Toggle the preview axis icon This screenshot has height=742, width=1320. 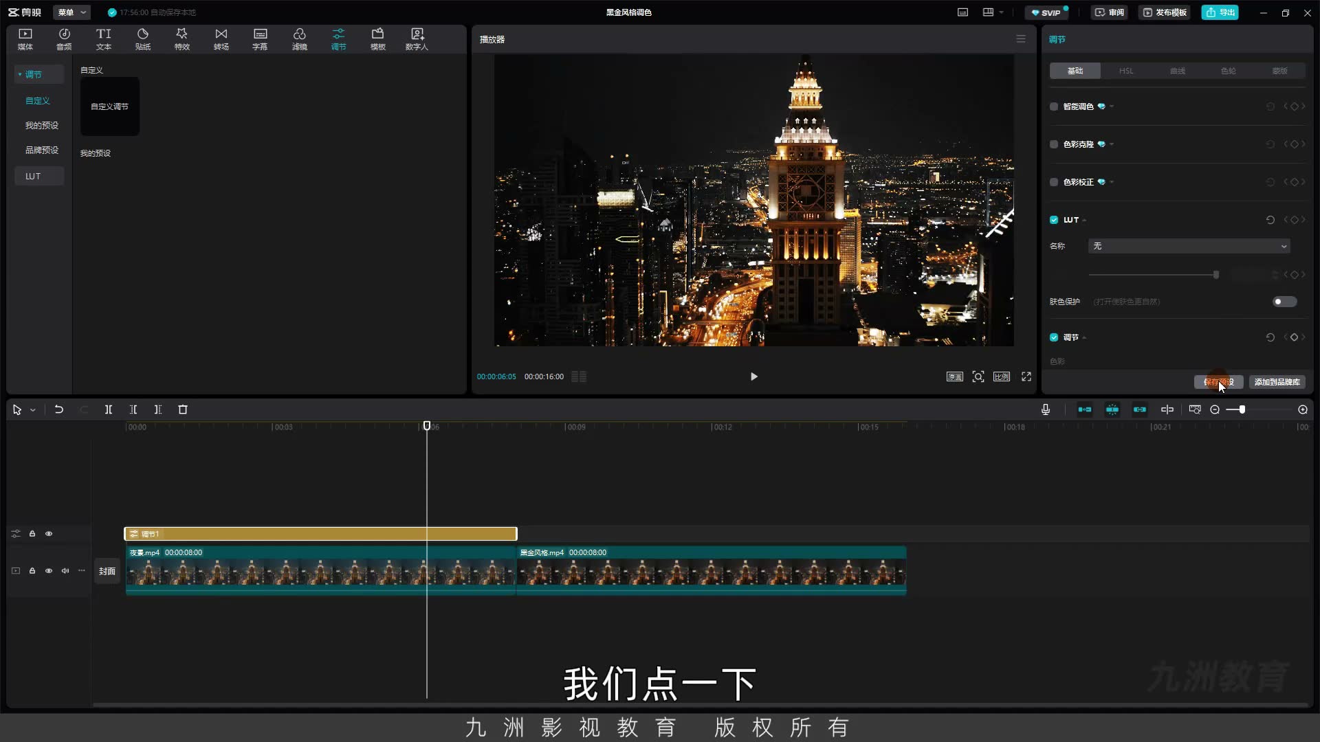pyautogui.click(x=1167, y=409)
